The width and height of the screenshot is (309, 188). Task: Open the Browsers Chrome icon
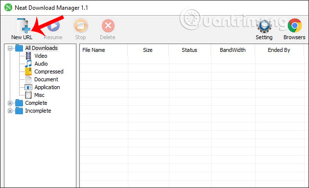point(295,25)
